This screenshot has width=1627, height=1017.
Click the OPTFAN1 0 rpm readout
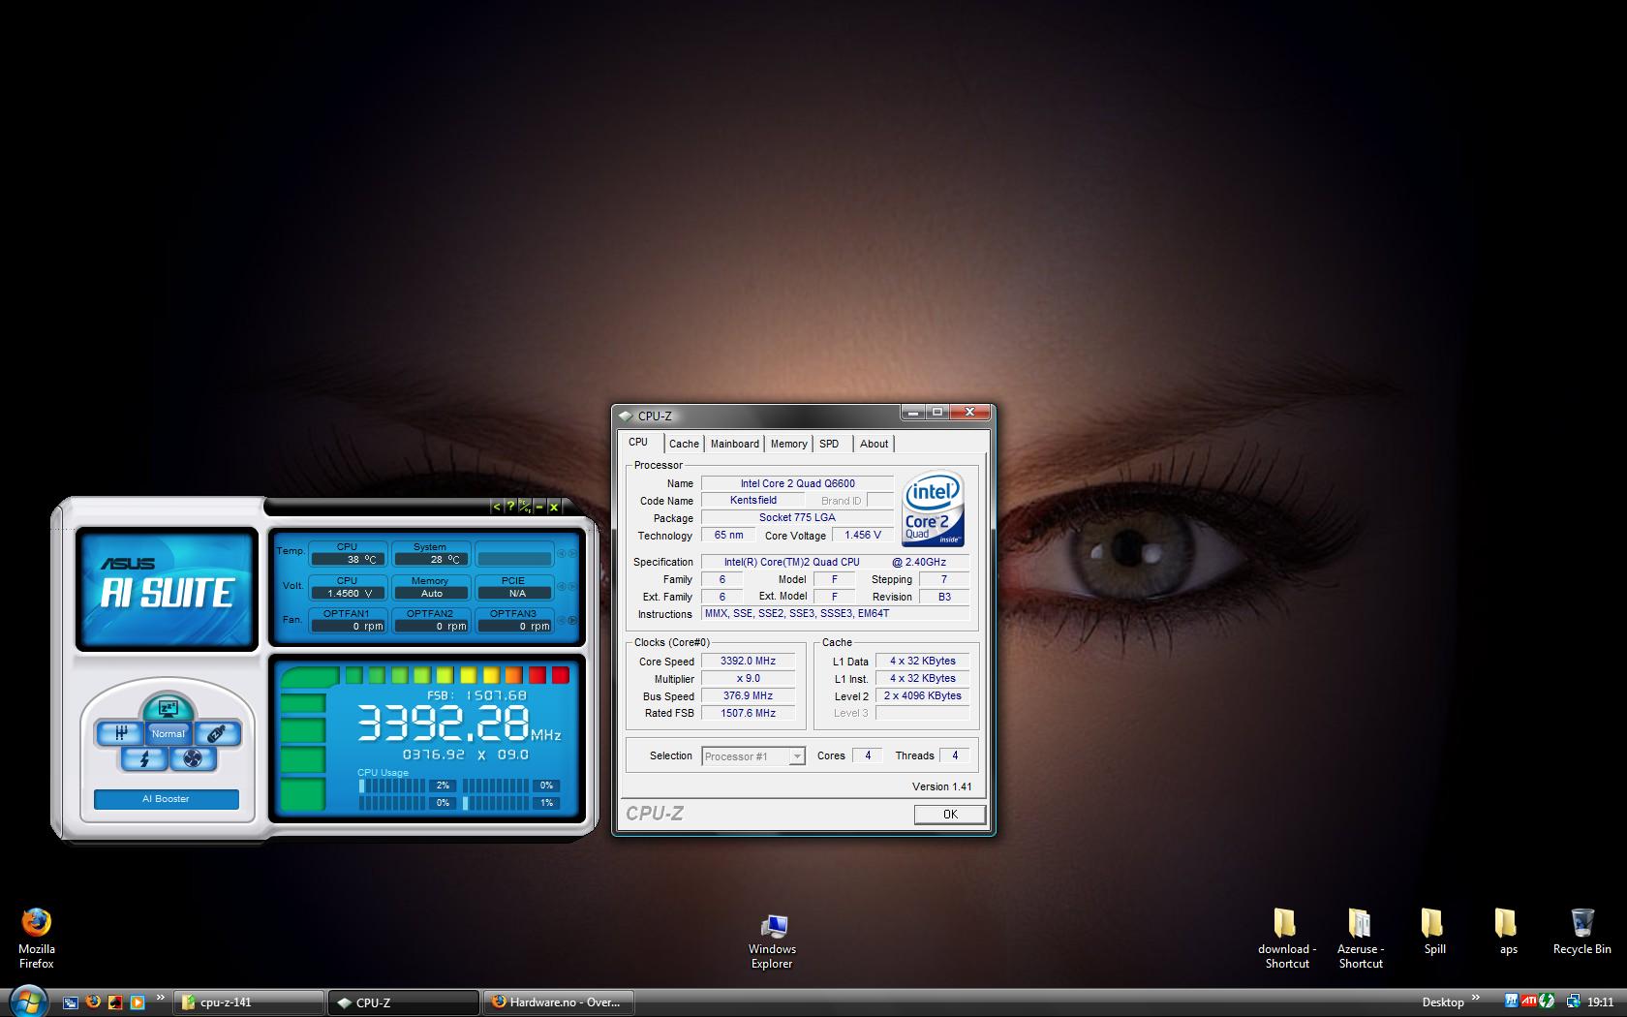tap(348, 626)
